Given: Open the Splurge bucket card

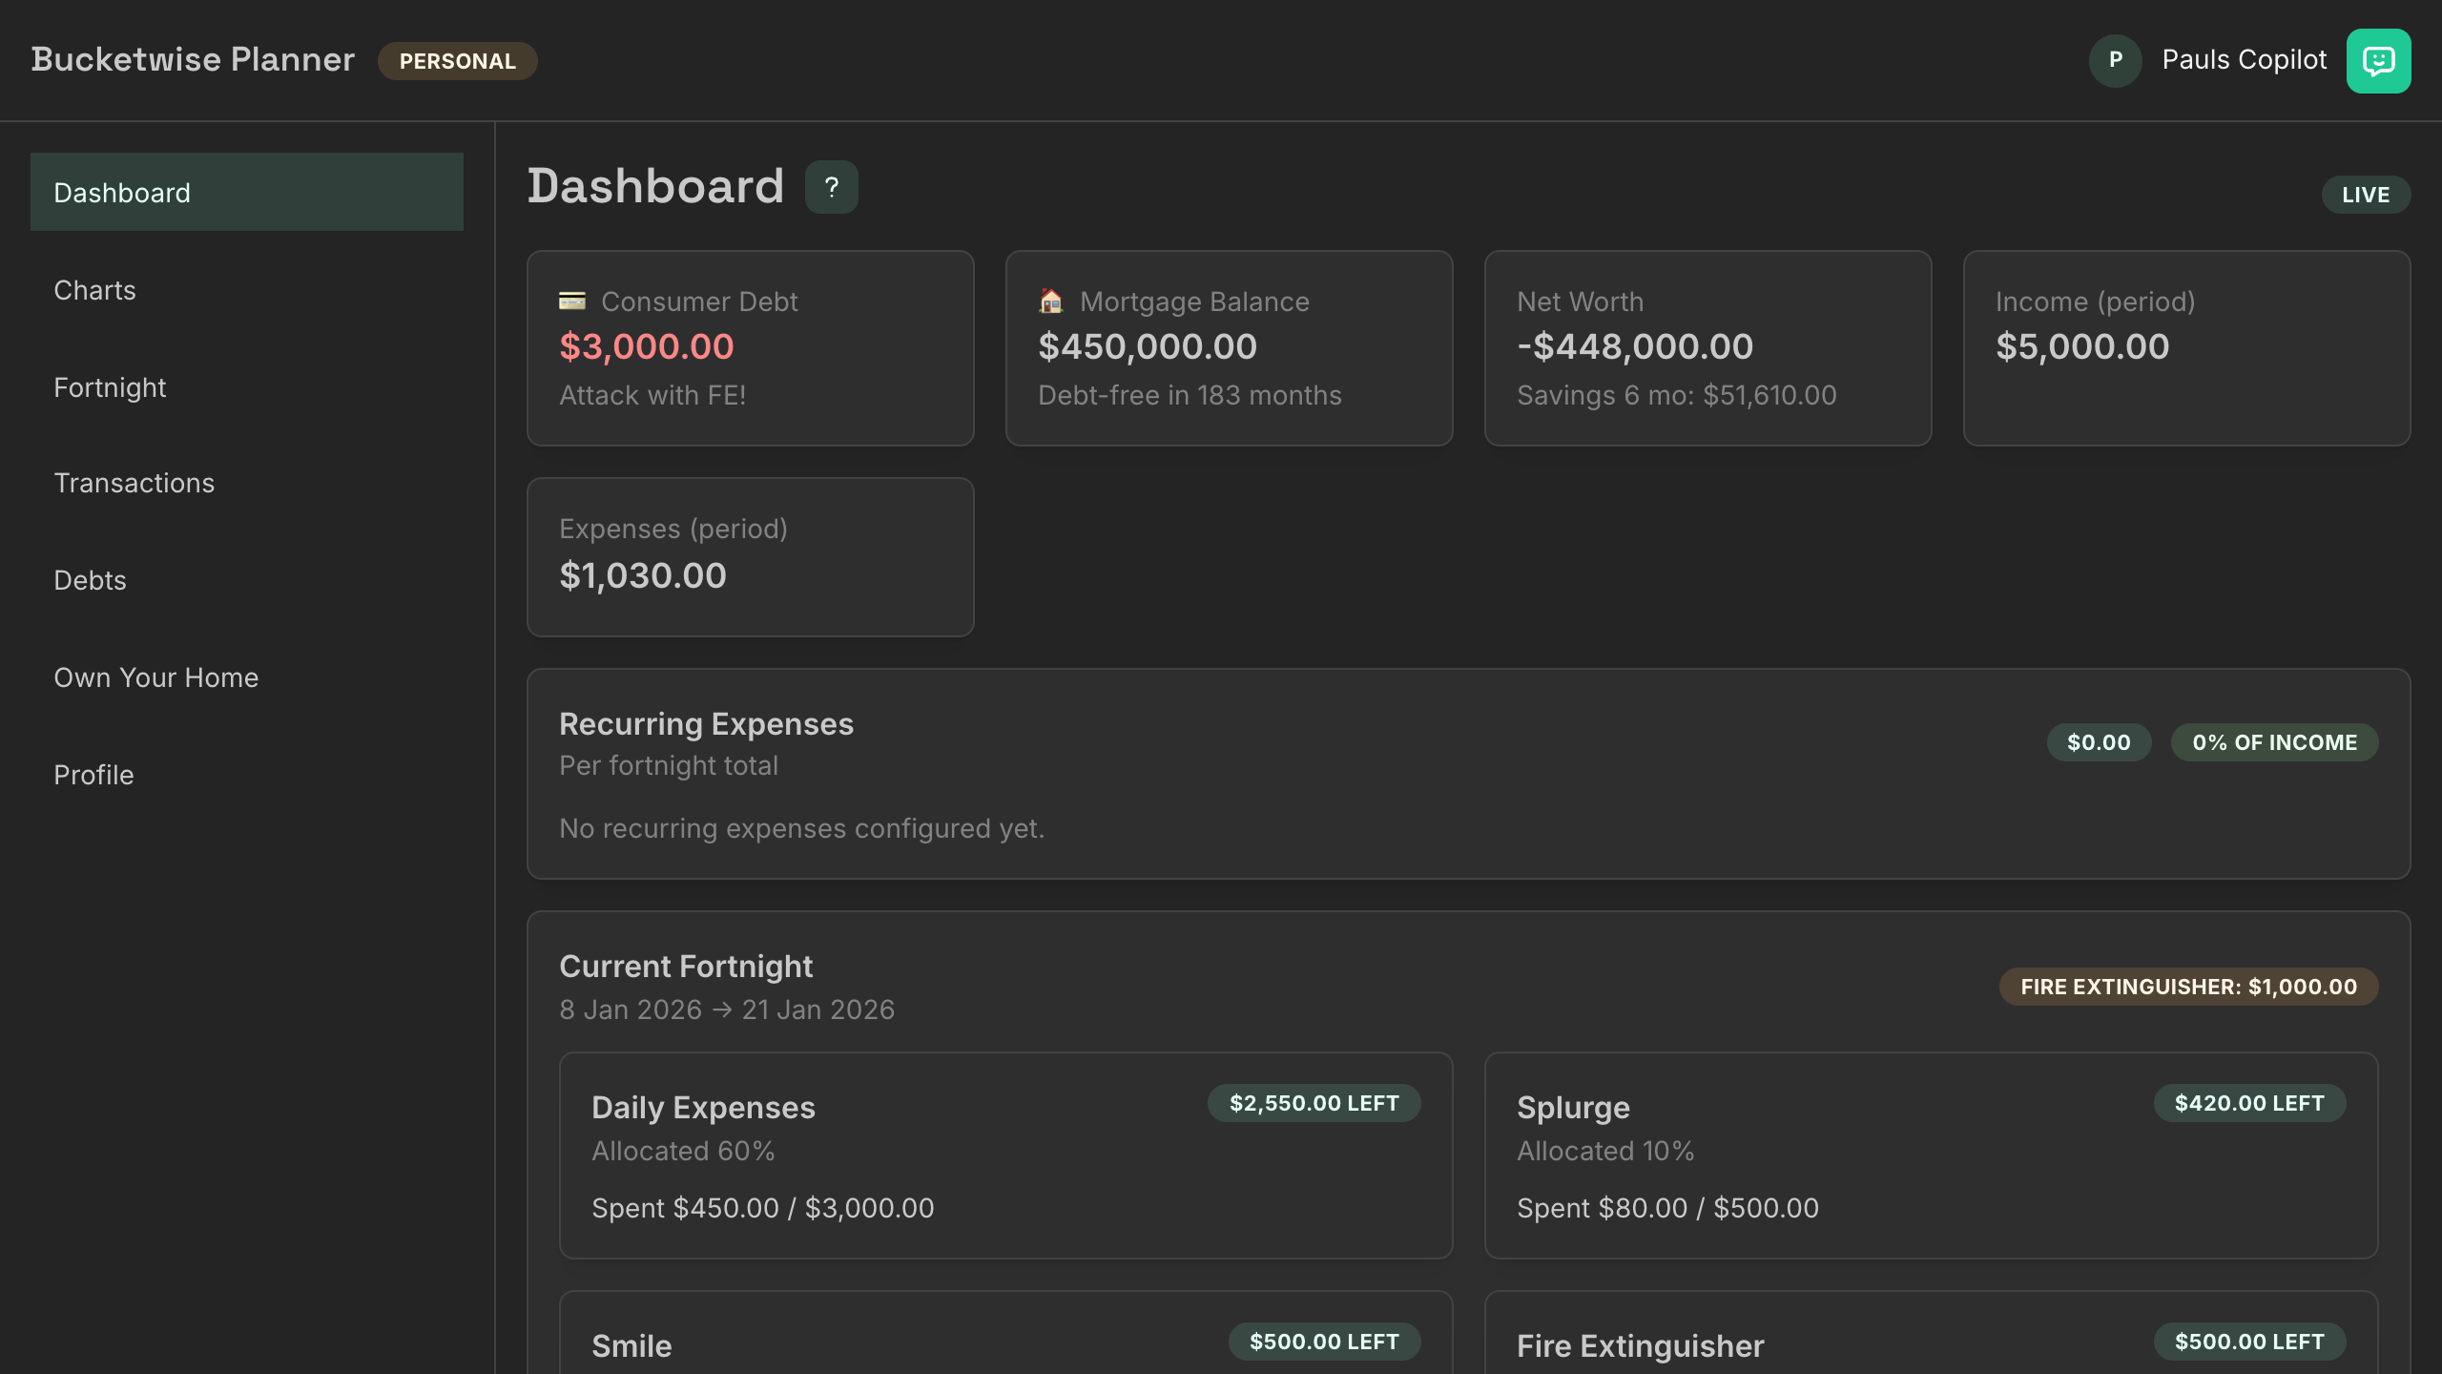Looking at the screenshot, I should (1931, 1155).
